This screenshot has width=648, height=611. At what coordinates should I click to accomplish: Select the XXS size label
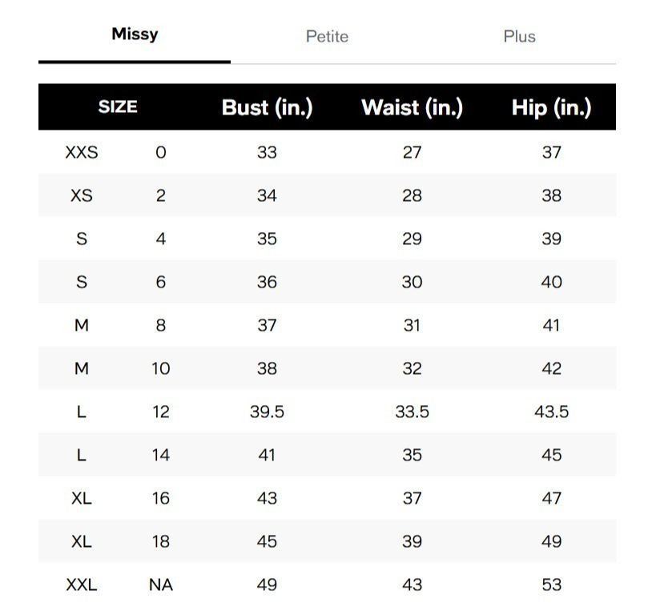point(82,152)
